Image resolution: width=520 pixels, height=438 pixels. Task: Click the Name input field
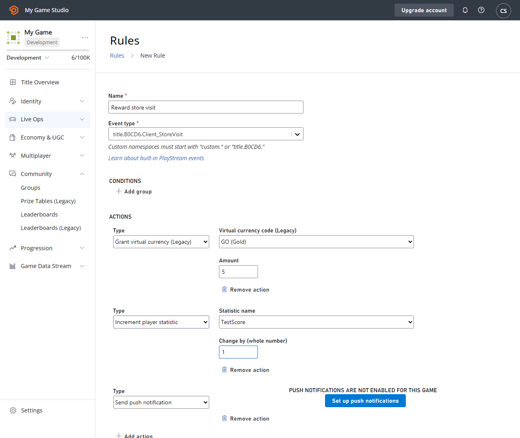click(x=206, y=107)
